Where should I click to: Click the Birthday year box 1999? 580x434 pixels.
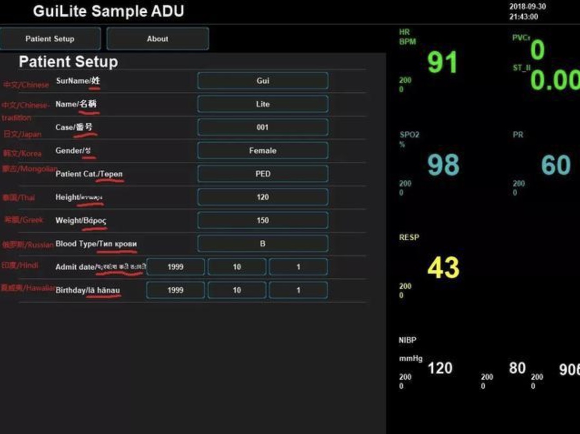(x=175, y=290)
